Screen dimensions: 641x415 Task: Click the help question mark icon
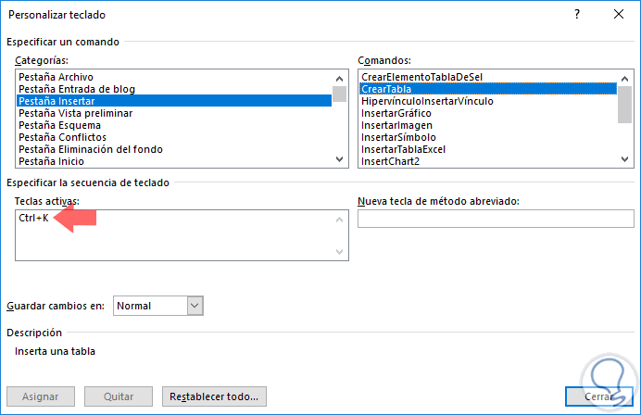tap(577, 16)
